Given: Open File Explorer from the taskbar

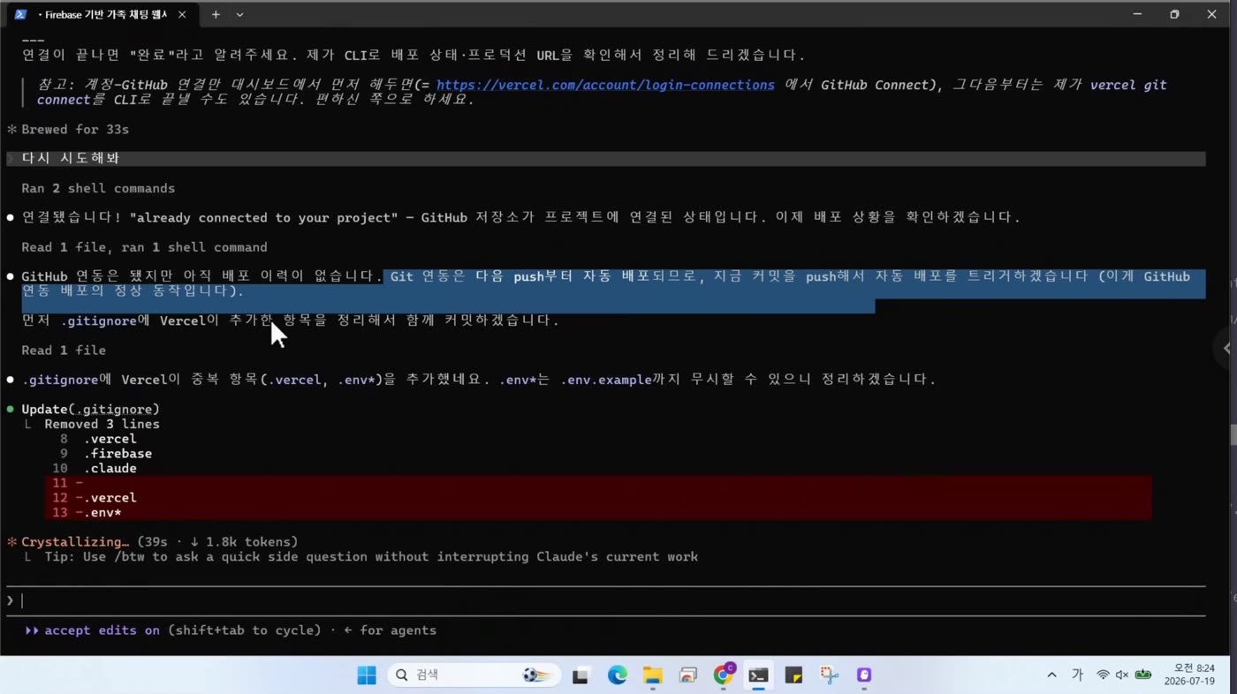Looking at the screenshot, I should pyautogui.click(x=652, y=675).
